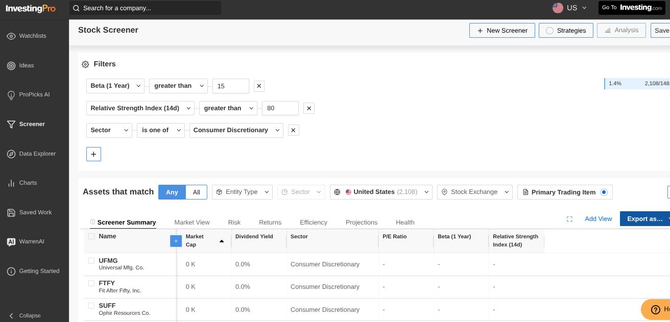The height and width of the screenshot is (322, 670).
Task: Check the FTFY row checkbox
Action: pos(91,283)
